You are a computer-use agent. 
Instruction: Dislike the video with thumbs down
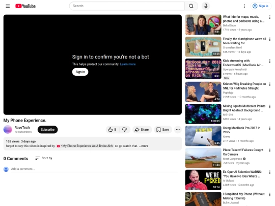click(125, 130)
